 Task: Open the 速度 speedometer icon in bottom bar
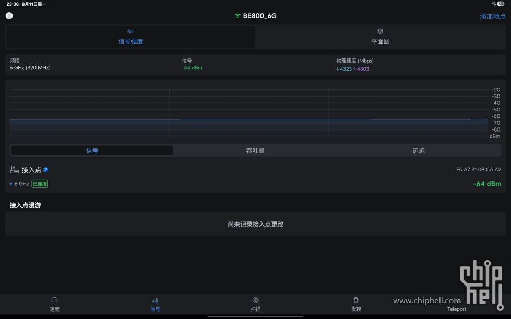coord(54,300)
